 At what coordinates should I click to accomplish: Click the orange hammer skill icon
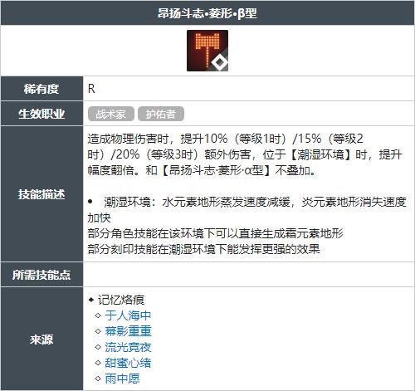click(x=207, y=51)
